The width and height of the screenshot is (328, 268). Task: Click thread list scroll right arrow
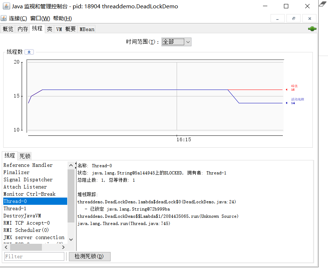63,247
